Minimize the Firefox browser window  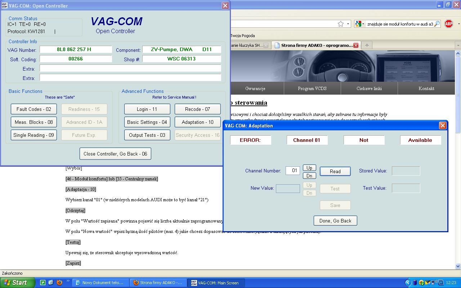click(440, 4)
